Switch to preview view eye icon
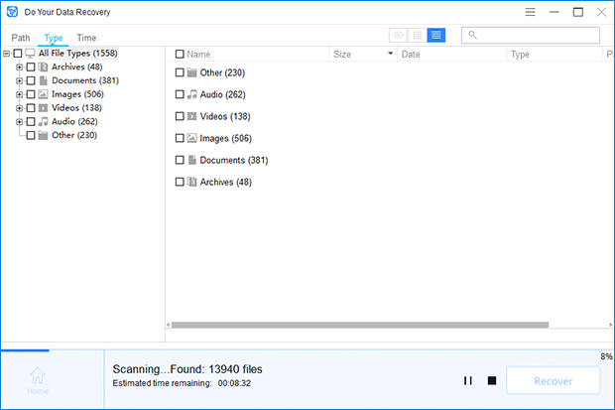615x410 pixels. coord(399,36)
